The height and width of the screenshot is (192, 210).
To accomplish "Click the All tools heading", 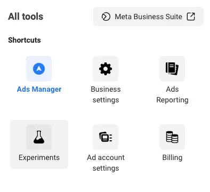I will 26,17.
